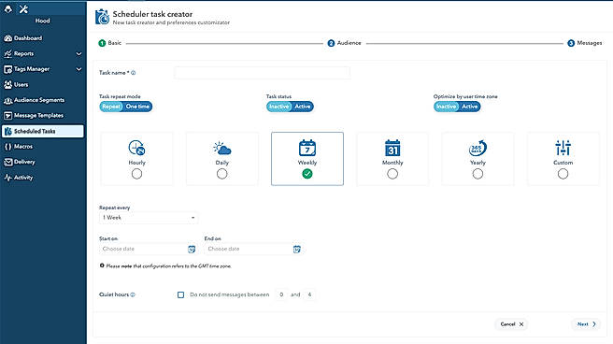Click the bell icon in sidebar header
This screenshot has height=344, width=613.
coord(8,8)
